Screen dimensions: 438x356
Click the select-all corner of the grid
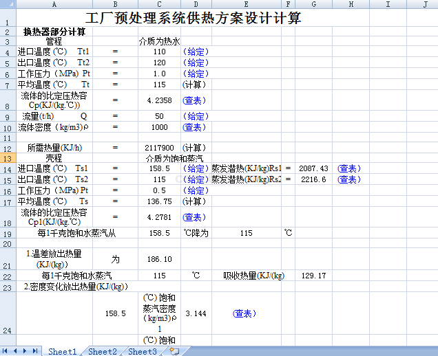(7, 4)
